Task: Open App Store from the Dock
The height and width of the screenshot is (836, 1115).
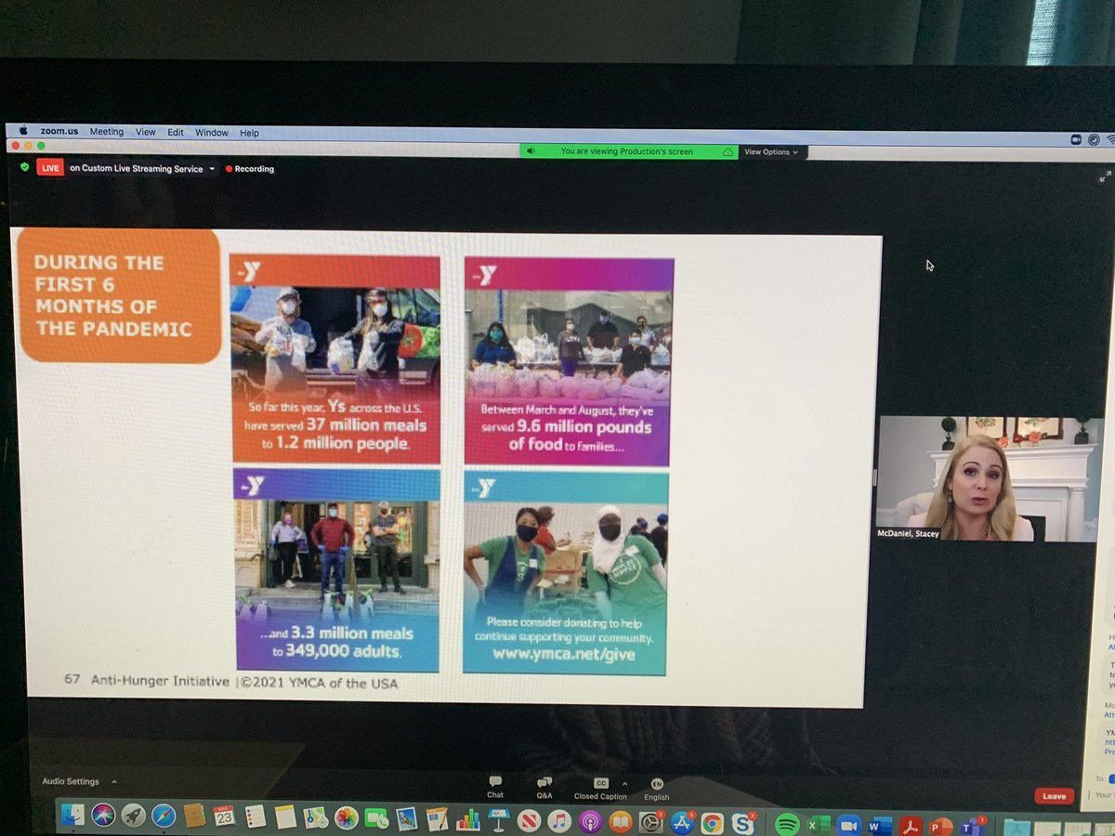Action: (x=682, y=823)
